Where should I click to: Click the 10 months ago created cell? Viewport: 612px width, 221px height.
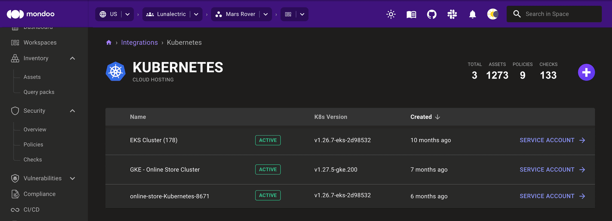point(431,140)
